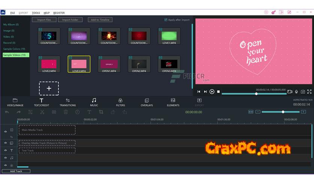The width and height of the screenshot is (314, 182).
Task: Select the OPEN3.MP4 thumbnail
Action: click(x=169, y=64)
